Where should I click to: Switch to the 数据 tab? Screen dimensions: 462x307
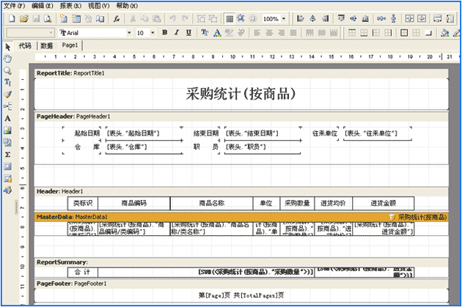[47, 45]
